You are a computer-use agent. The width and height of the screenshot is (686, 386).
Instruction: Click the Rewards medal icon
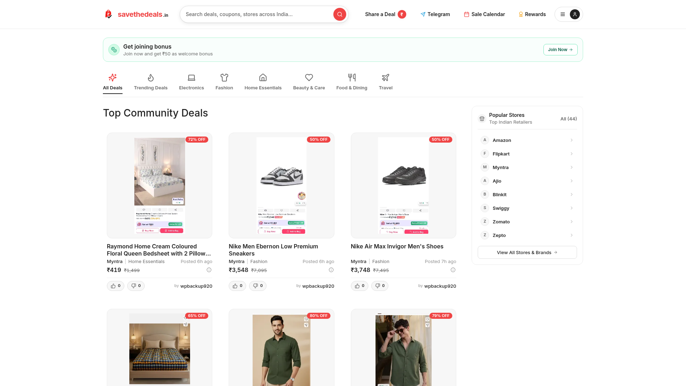(x=521, y=14)
